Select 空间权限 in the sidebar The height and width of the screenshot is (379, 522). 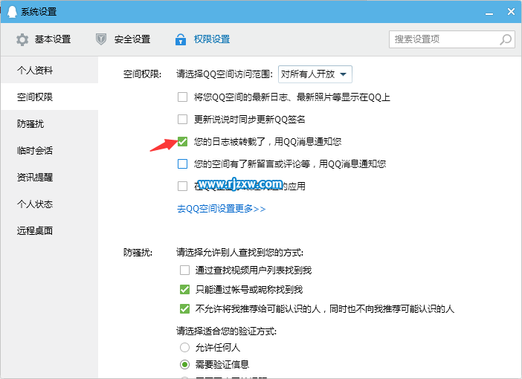click(49, 97)
